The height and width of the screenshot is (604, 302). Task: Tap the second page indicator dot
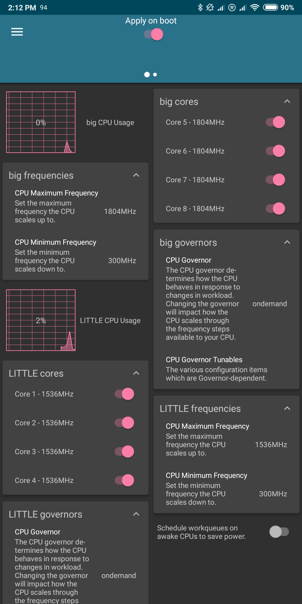[155, 75]
